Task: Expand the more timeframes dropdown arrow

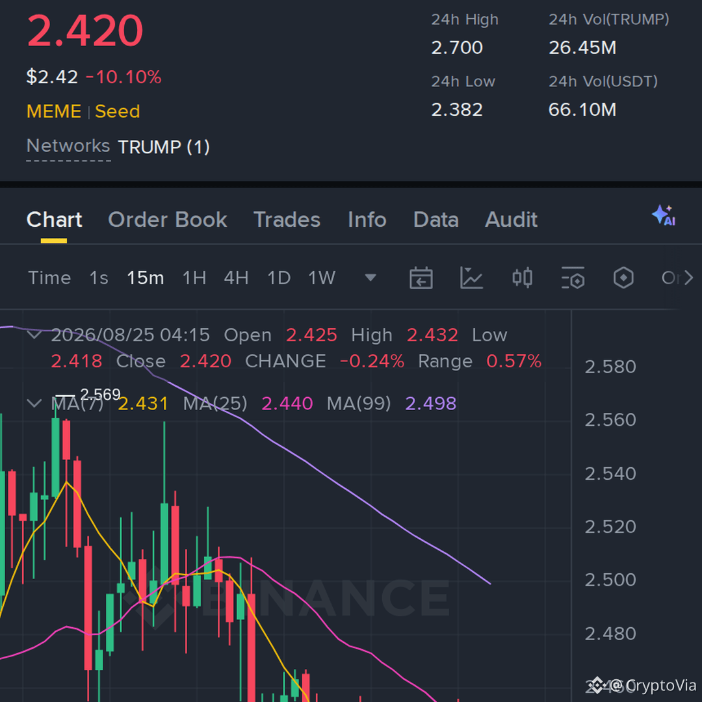Action: pos(370,278)
